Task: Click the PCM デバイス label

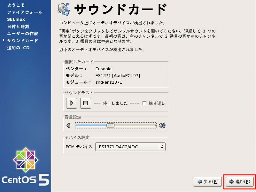Action: click(79, 147)
